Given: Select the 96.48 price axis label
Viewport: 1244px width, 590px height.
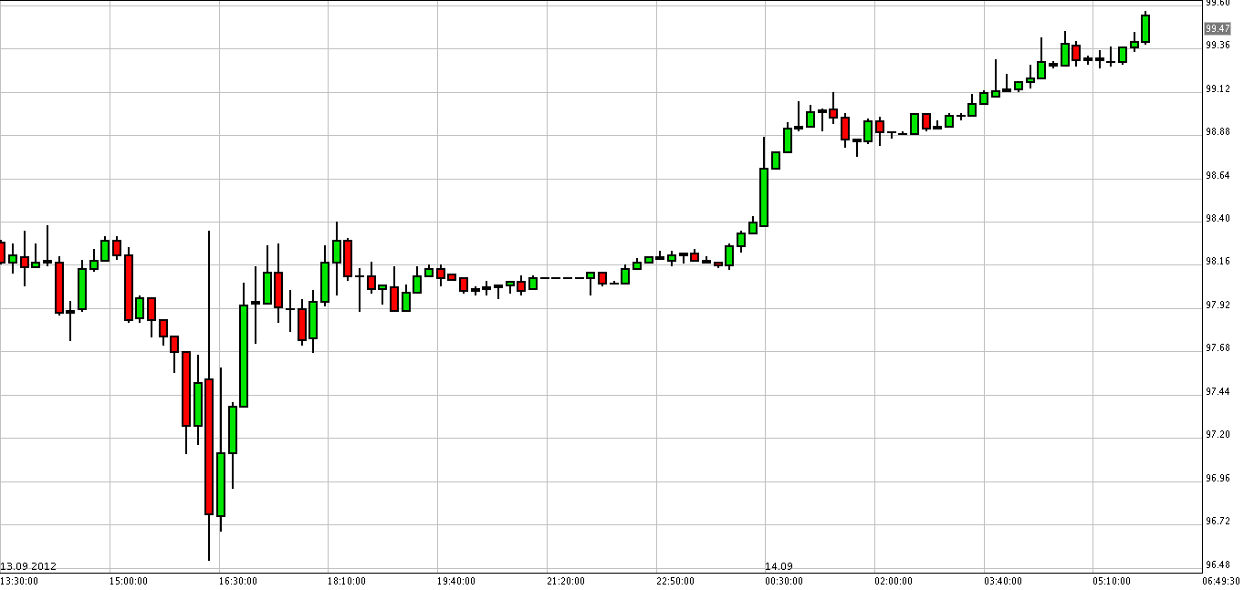Looking at the screenshot, I should pos(1218,564).
